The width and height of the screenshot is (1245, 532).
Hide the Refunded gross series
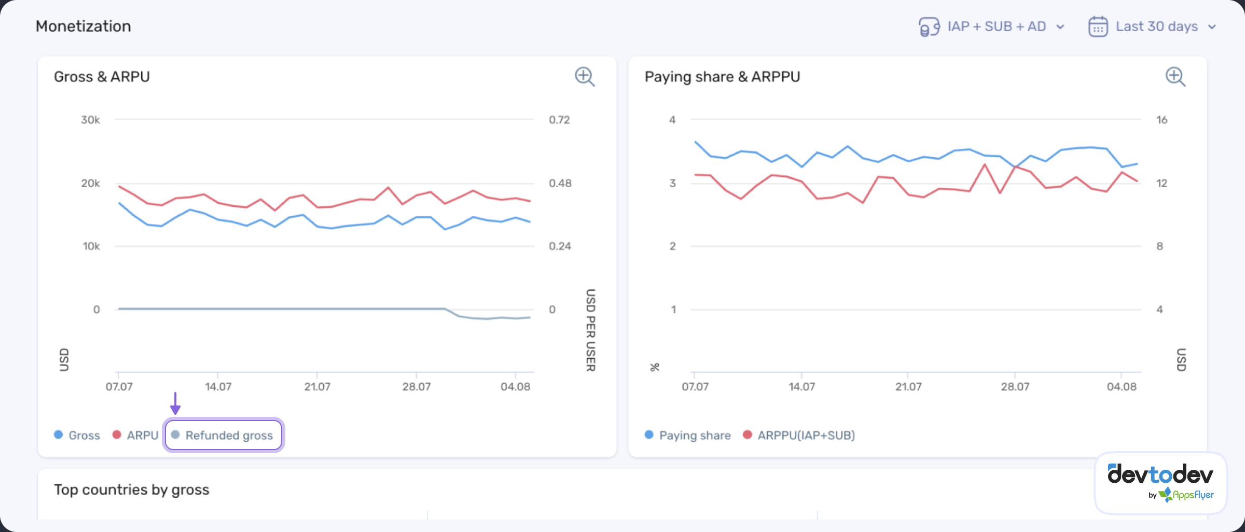228,435
